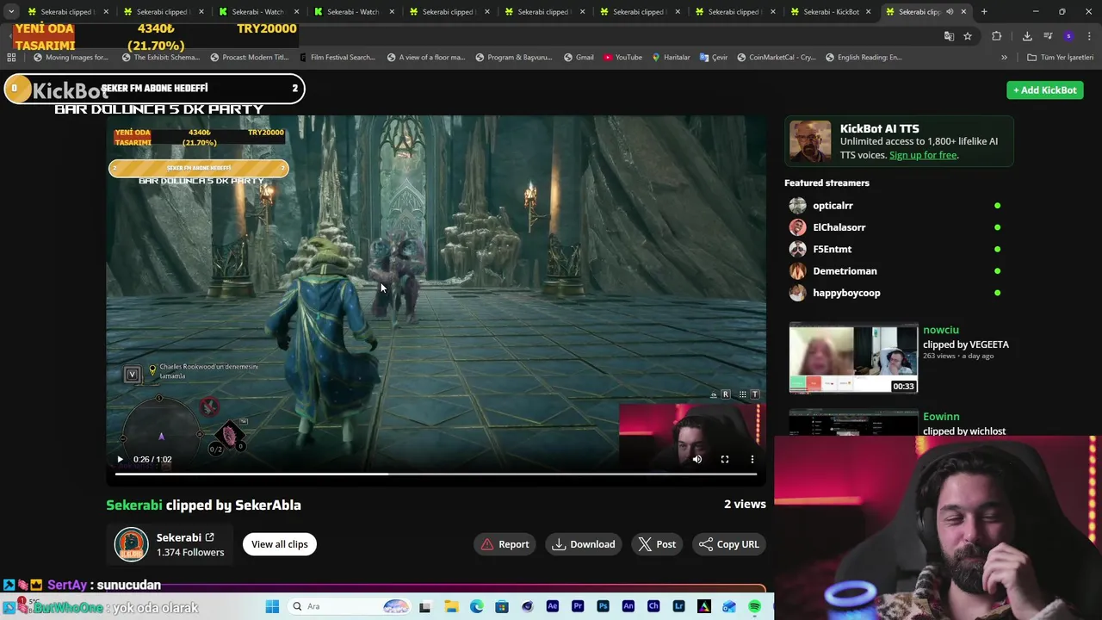The width and height of the screenshot is (1102, 620).
Task: Open video player more options menu
Action: (752, 460)
